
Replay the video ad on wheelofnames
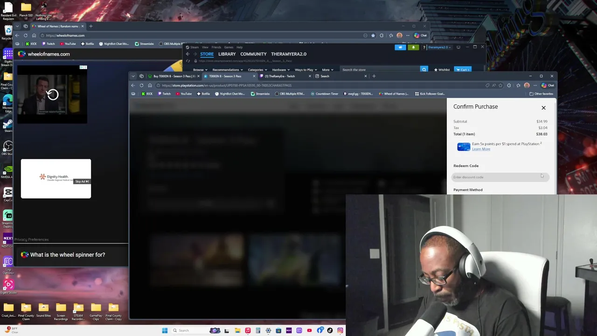(x=52, y=95)
